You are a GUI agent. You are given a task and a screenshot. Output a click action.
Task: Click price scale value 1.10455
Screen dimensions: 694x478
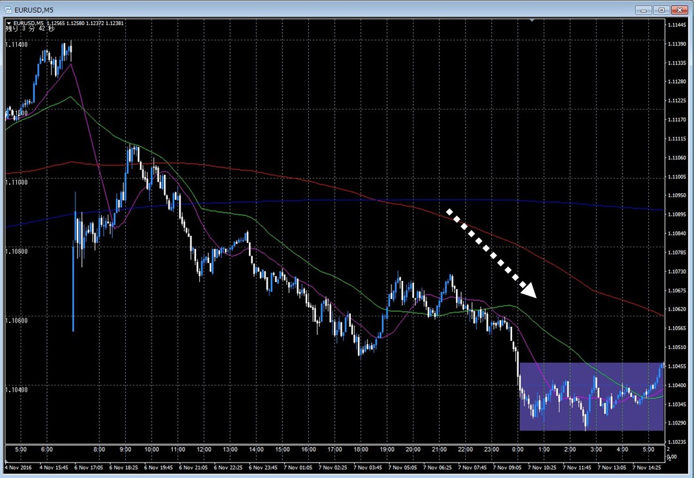point(676,366)
